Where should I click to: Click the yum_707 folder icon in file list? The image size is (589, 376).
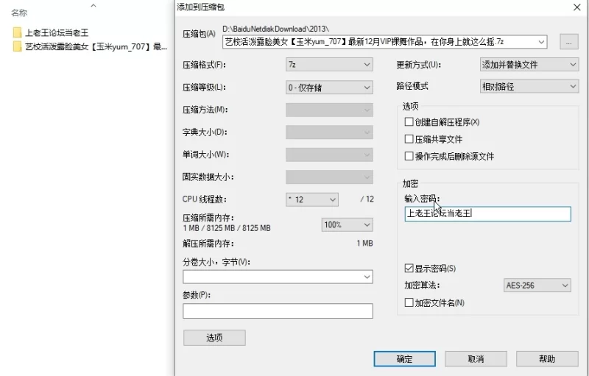click(x=18, y=46)
